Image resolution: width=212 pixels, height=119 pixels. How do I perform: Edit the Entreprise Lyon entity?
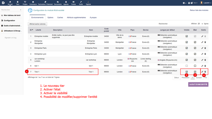[202, 54]
